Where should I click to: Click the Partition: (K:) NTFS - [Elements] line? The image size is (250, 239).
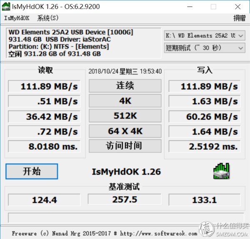point(59,47)
